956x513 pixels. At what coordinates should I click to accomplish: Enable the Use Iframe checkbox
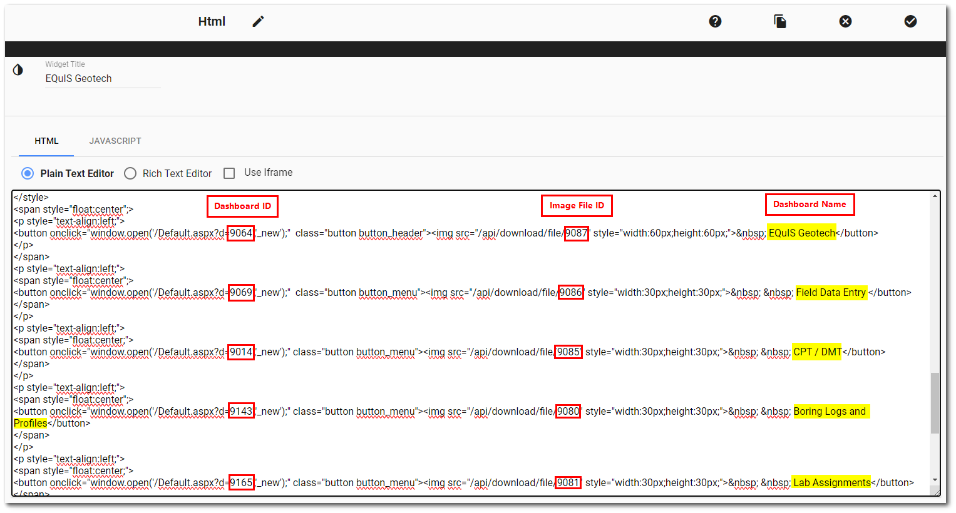point(229,173)
